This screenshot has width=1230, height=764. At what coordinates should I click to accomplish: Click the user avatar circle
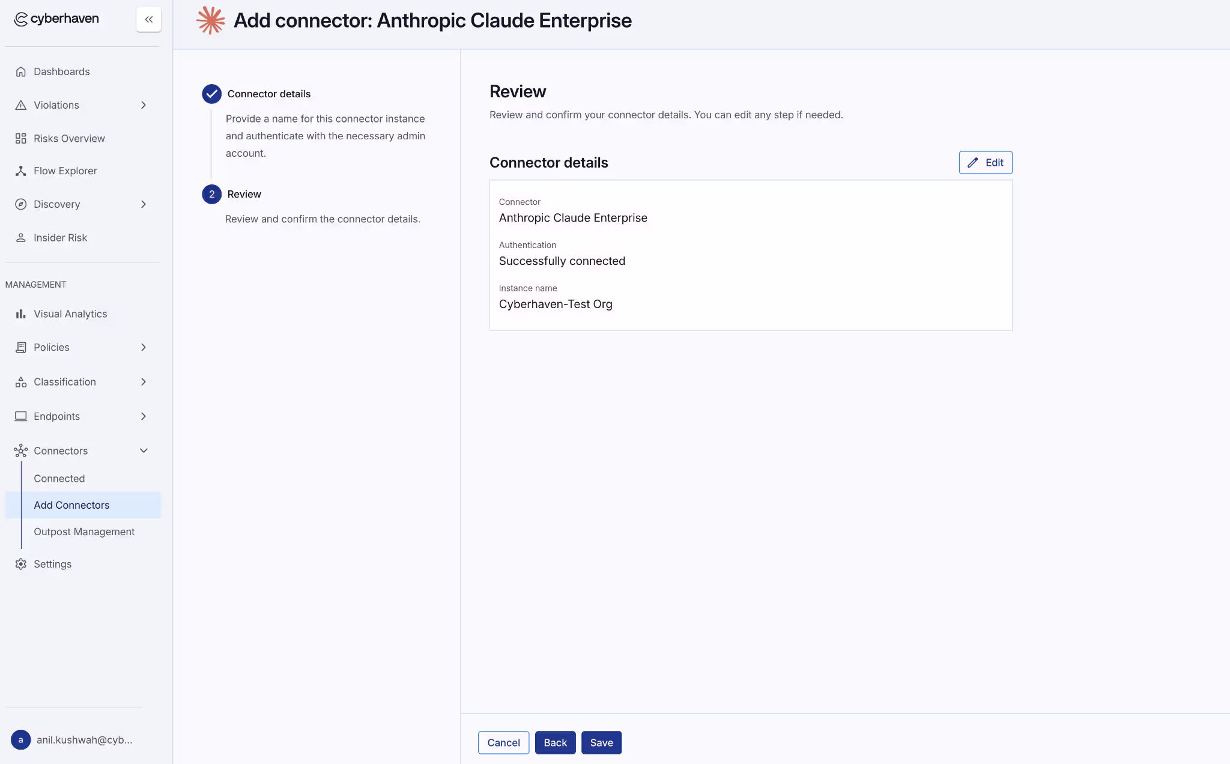click(x=21, y=740)
